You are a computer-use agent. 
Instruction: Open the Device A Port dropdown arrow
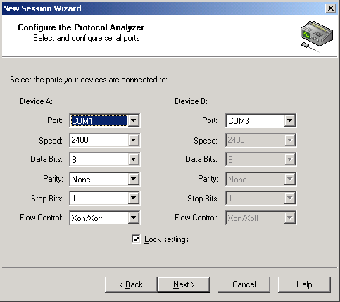(133, 120)
